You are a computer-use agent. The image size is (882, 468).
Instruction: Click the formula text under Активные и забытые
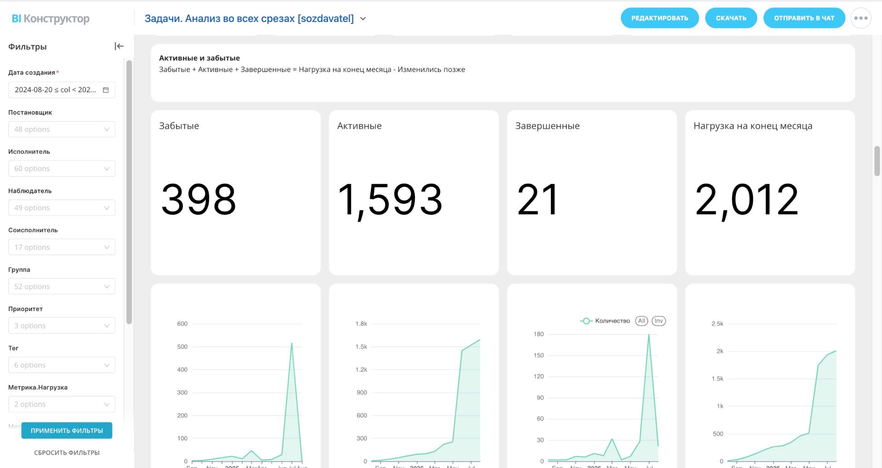click(312, 70)
